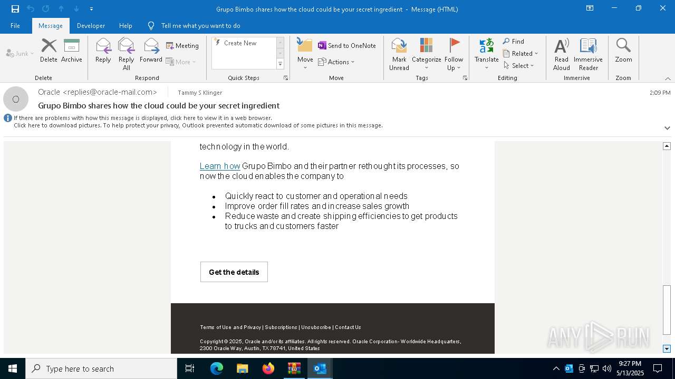Forward this email

pyautogui.click(x=151, y=51)
